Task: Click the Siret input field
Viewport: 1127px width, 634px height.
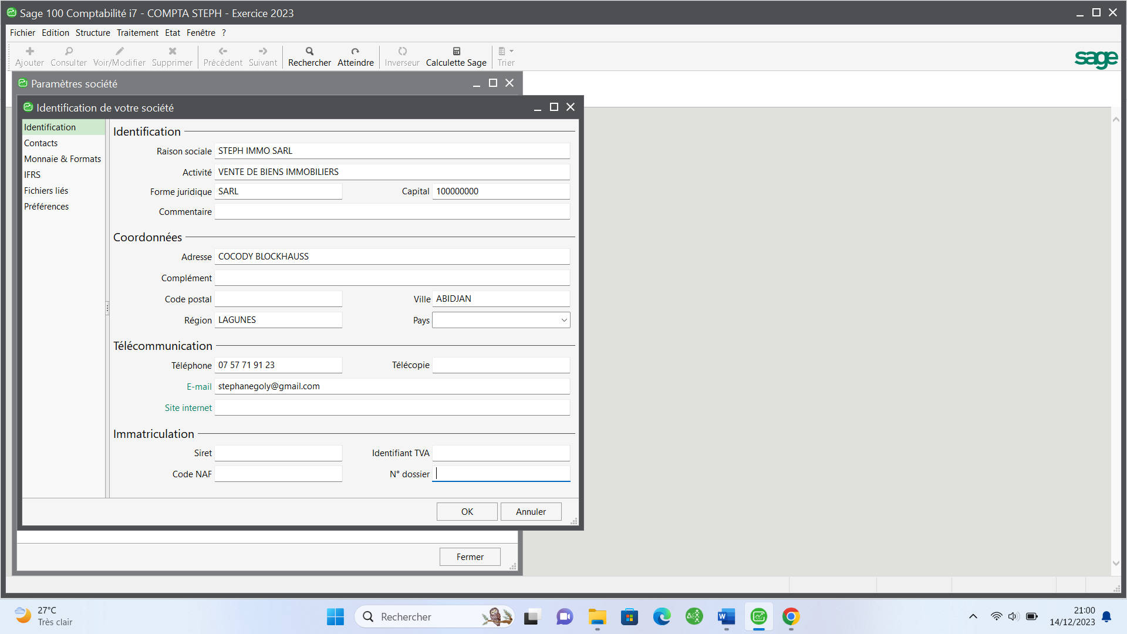Action: (278, 453)
